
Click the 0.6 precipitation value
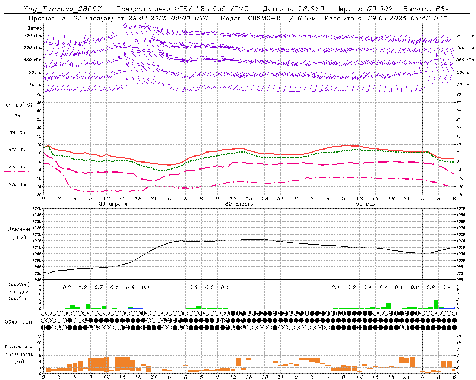click(x=415, y=288)
